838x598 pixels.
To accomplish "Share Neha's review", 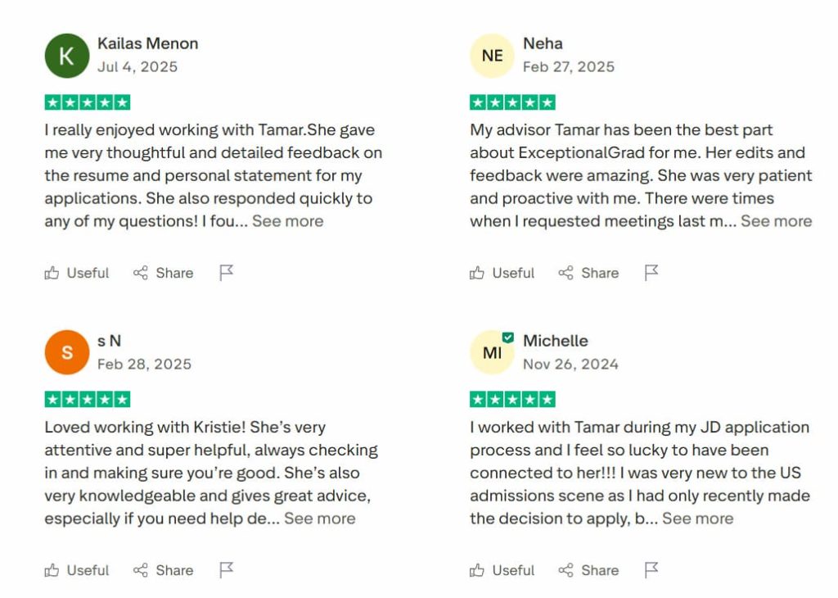I will 588,273.
